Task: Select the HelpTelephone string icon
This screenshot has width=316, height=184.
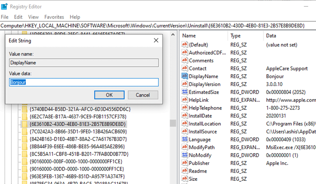Action: [x=184, y=108]
